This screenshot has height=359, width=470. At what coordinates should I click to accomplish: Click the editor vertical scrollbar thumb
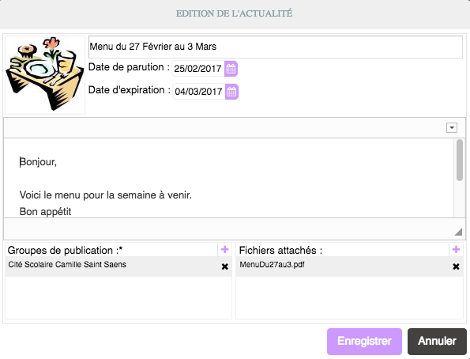[x=460, y=161]
